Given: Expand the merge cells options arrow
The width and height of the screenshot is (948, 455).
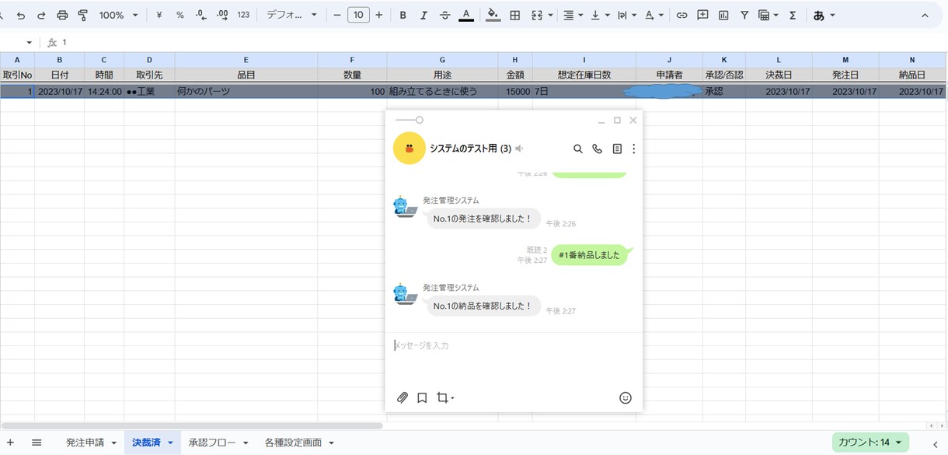Looking at the screenshot, I should (x=550, y=15).
